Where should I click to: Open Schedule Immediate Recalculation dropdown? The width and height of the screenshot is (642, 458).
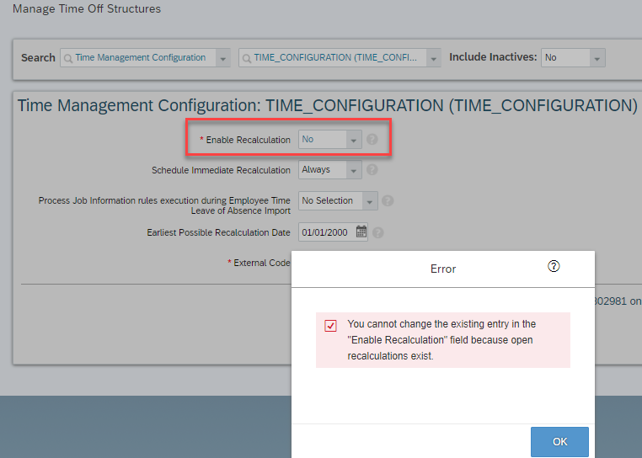coord(353,170)
